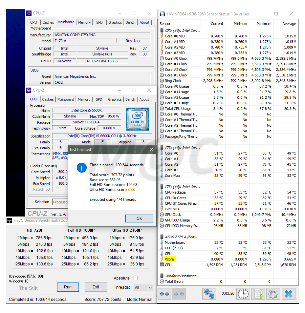Click the blue info icon in Test finished dialog

81,168
